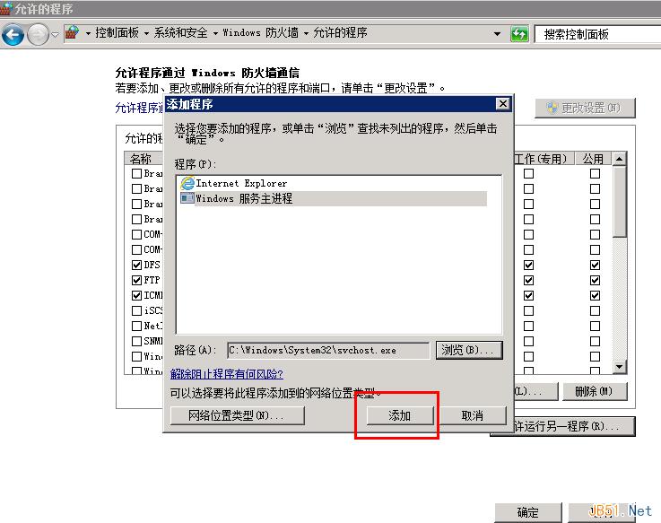Click the 添加 button
This screenshot has height=523, width=661.
coord(399,415)
